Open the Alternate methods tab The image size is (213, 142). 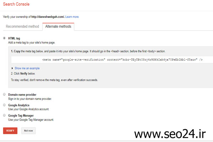[x=58, y=27]
